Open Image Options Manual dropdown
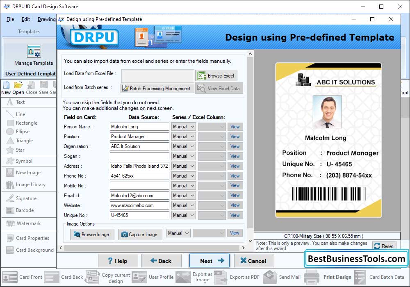 pyautogui.click(x=178, y=233)
